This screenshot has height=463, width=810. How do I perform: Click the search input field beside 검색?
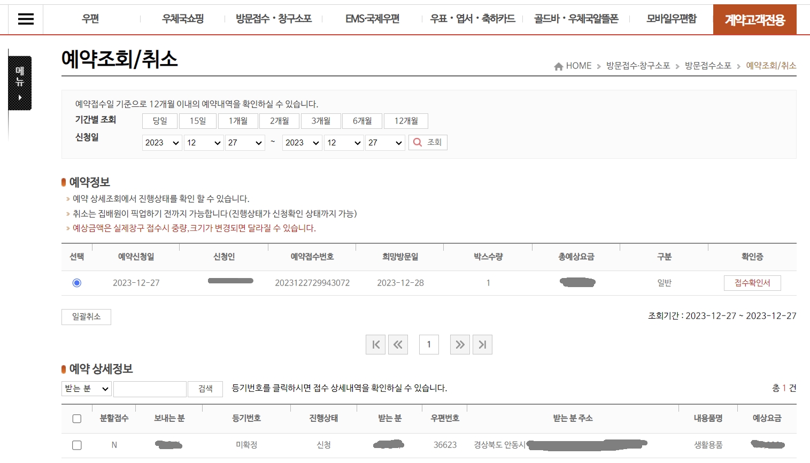[150, 389]
